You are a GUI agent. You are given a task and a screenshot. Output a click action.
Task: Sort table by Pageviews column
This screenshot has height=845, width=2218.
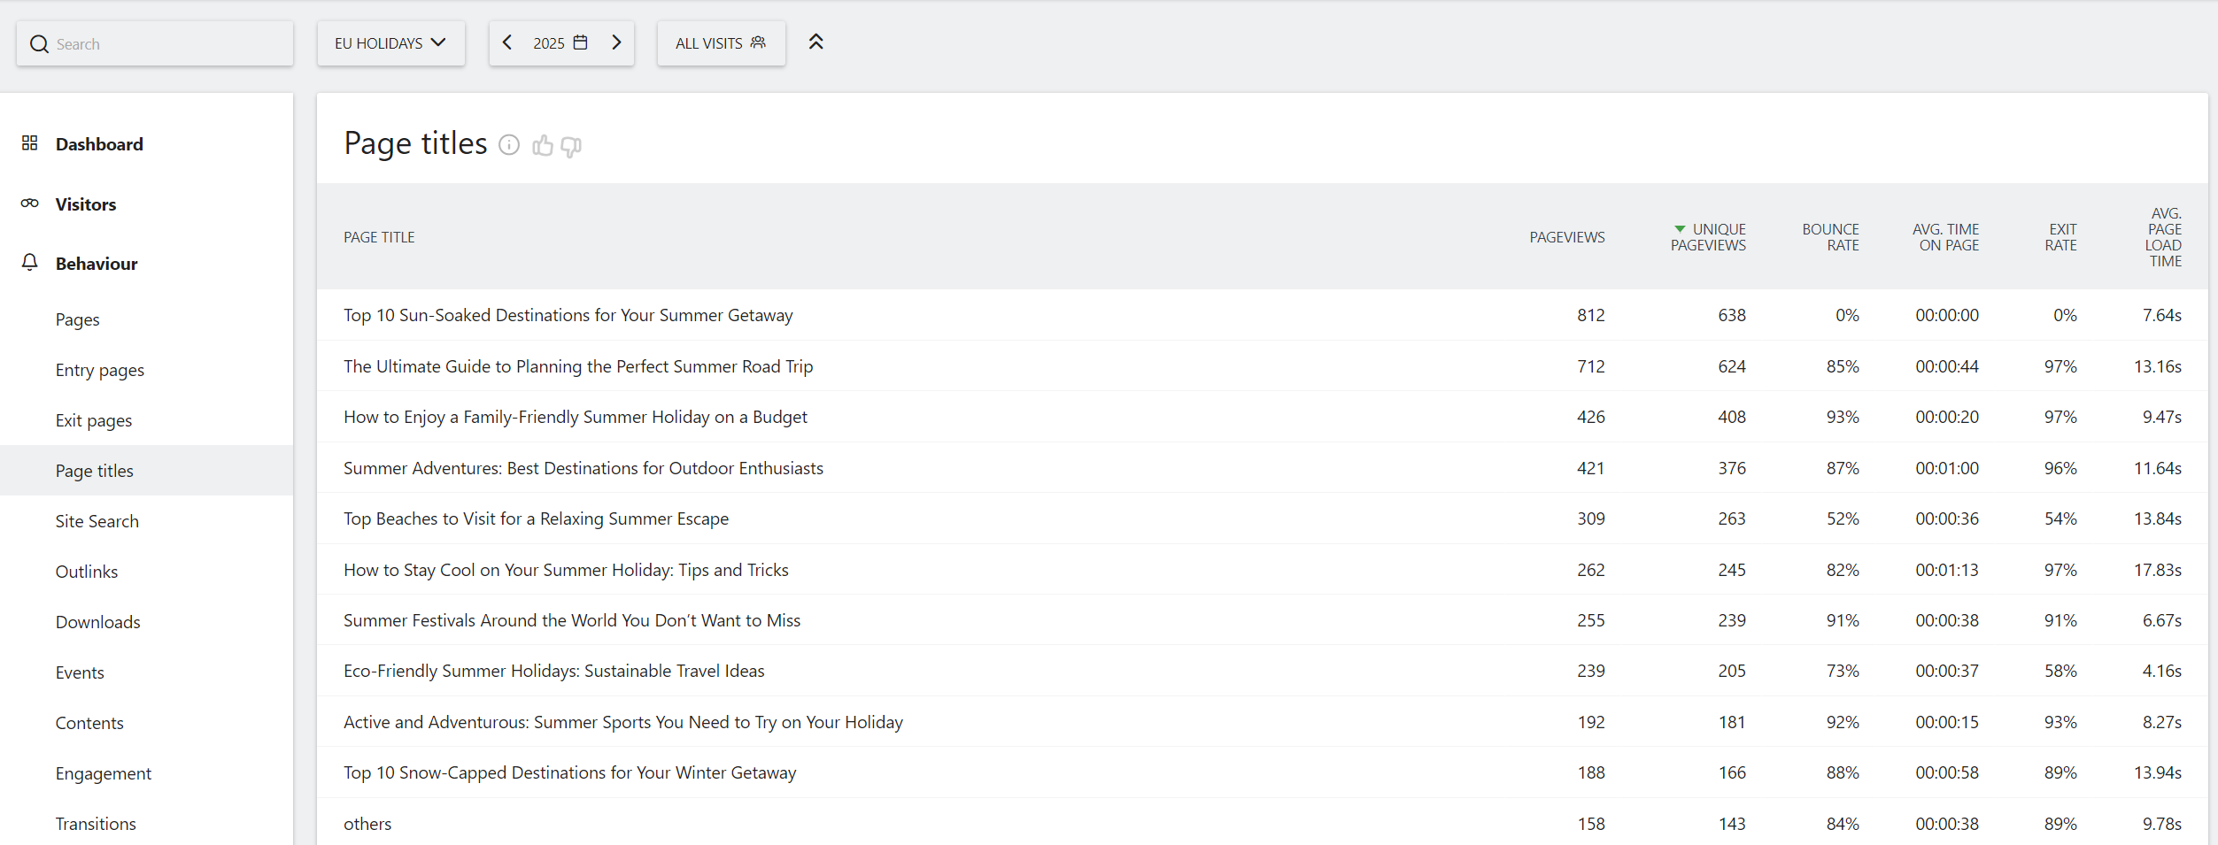(1566, 237)
